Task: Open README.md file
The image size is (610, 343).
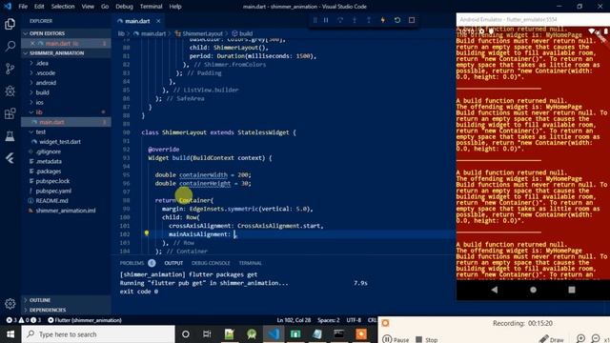Action: coord(66,201)
